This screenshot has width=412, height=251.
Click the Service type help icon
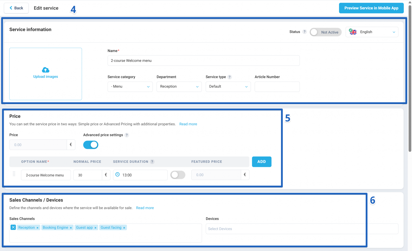pos(229,77)
